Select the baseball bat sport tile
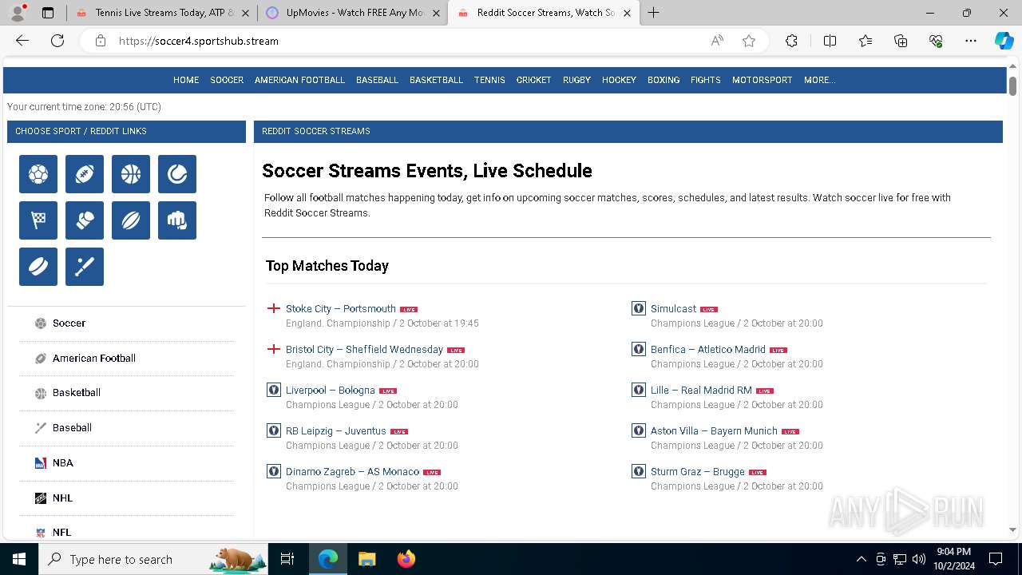 tap(85, 267)
